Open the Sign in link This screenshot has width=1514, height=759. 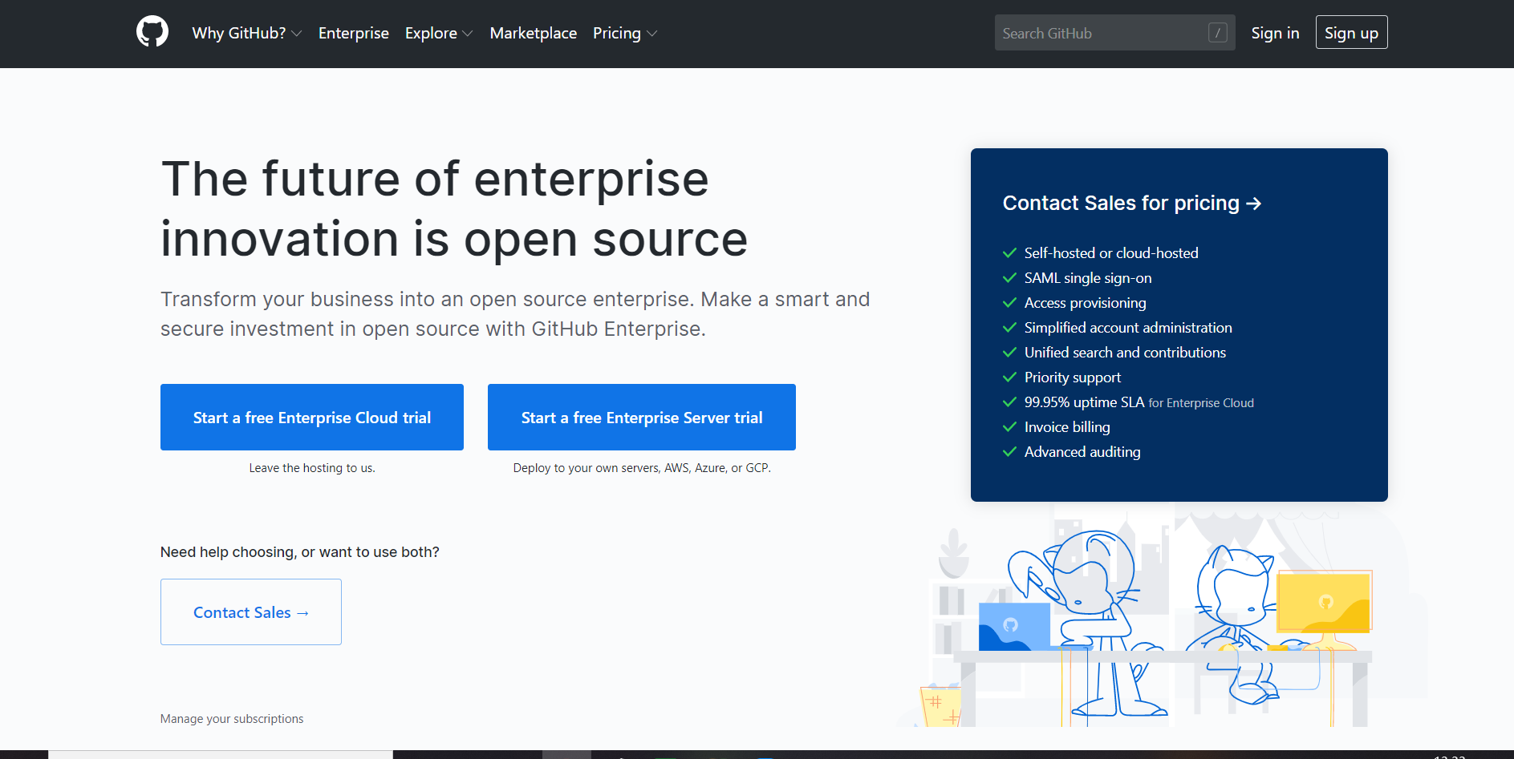click(1275, 33)
